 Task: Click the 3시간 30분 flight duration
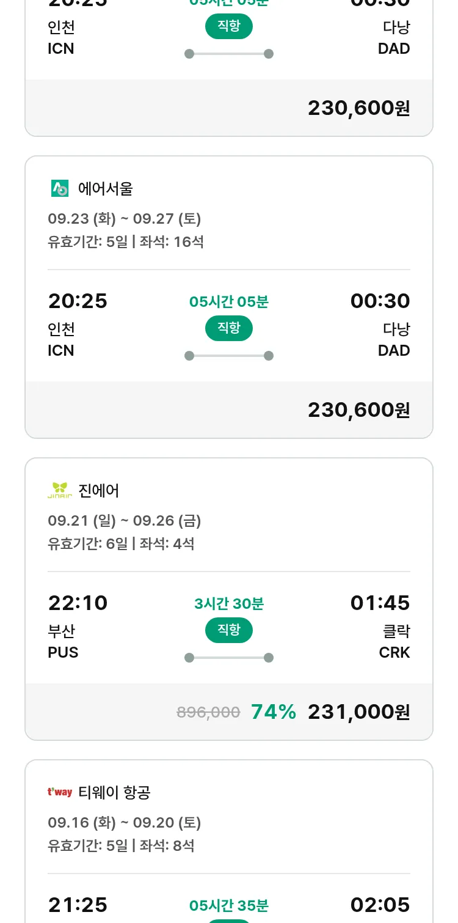[229, 604]
